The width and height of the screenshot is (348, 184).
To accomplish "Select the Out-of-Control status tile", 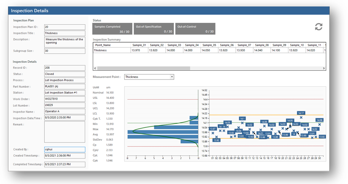I will coord(195,29).
